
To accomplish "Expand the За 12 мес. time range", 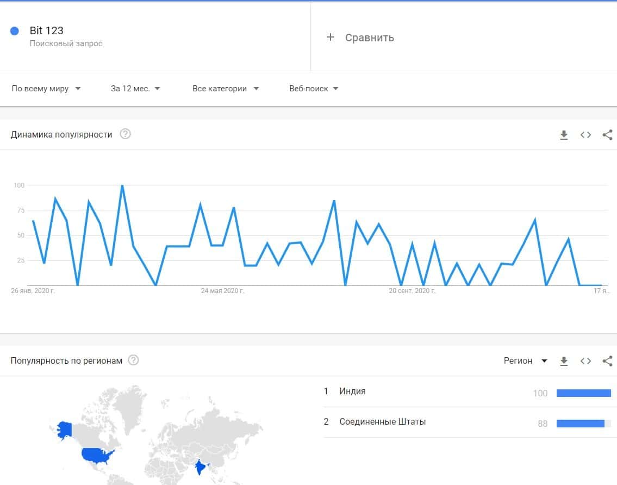I will click(x=135, y=89).
